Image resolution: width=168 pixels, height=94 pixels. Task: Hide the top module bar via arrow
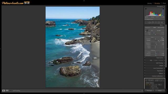[84, 1]
